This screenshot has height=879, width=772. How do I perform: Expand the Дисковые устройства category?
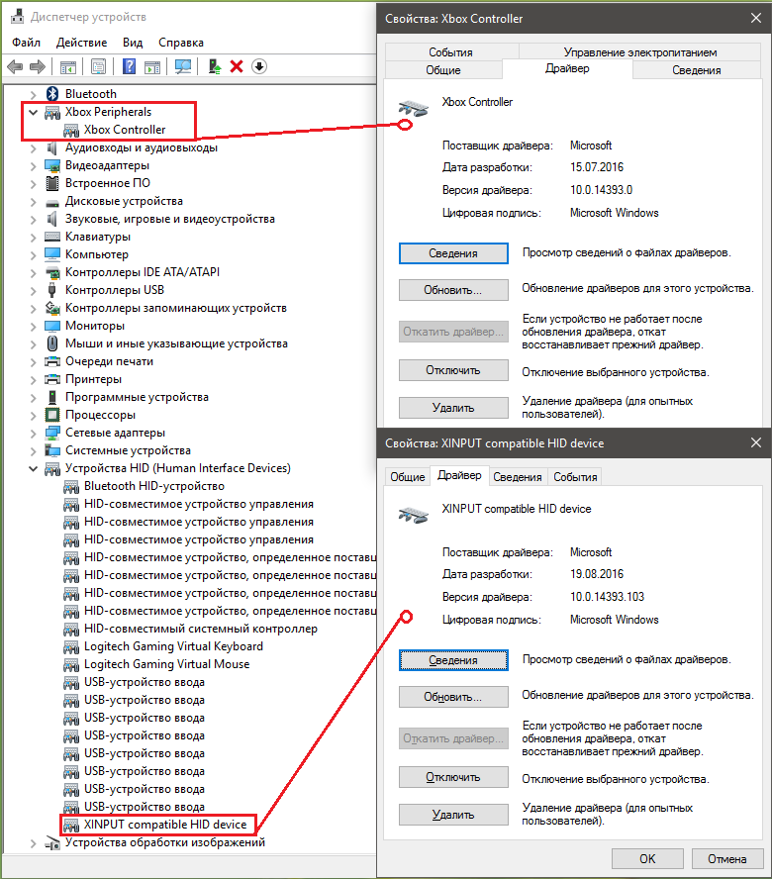[x=33, y=201]
